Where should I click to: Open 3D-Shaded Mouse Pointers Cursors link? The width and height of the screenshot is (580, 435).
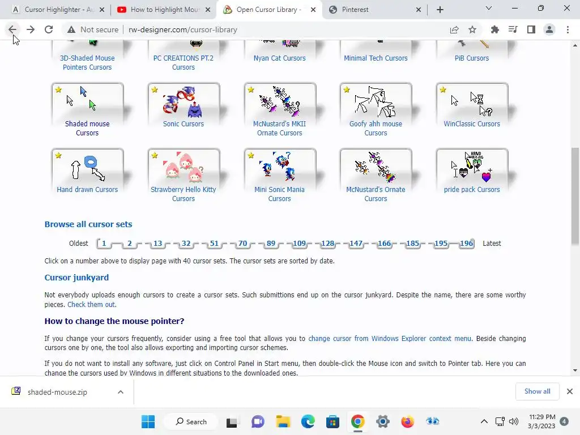click(x=87, y=62)
